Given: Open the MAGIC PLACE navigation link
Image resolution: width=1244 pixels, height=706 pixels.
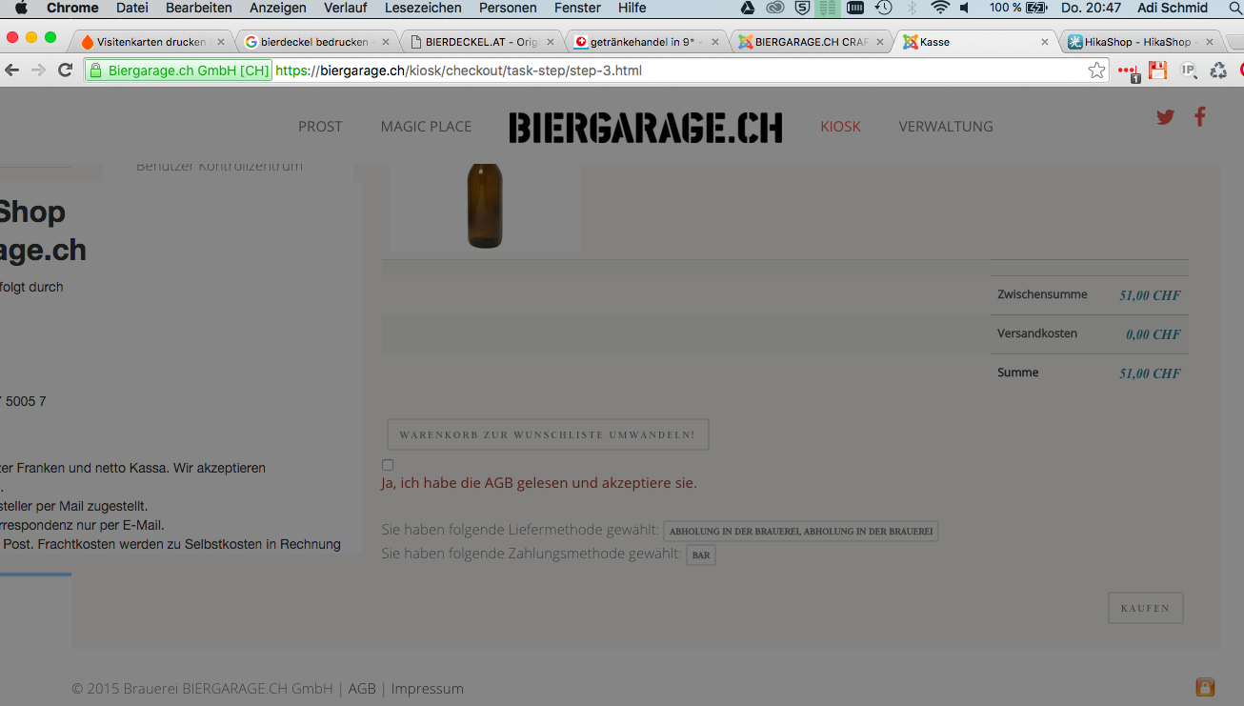Looking at the screenshot, I should point(426,127).
